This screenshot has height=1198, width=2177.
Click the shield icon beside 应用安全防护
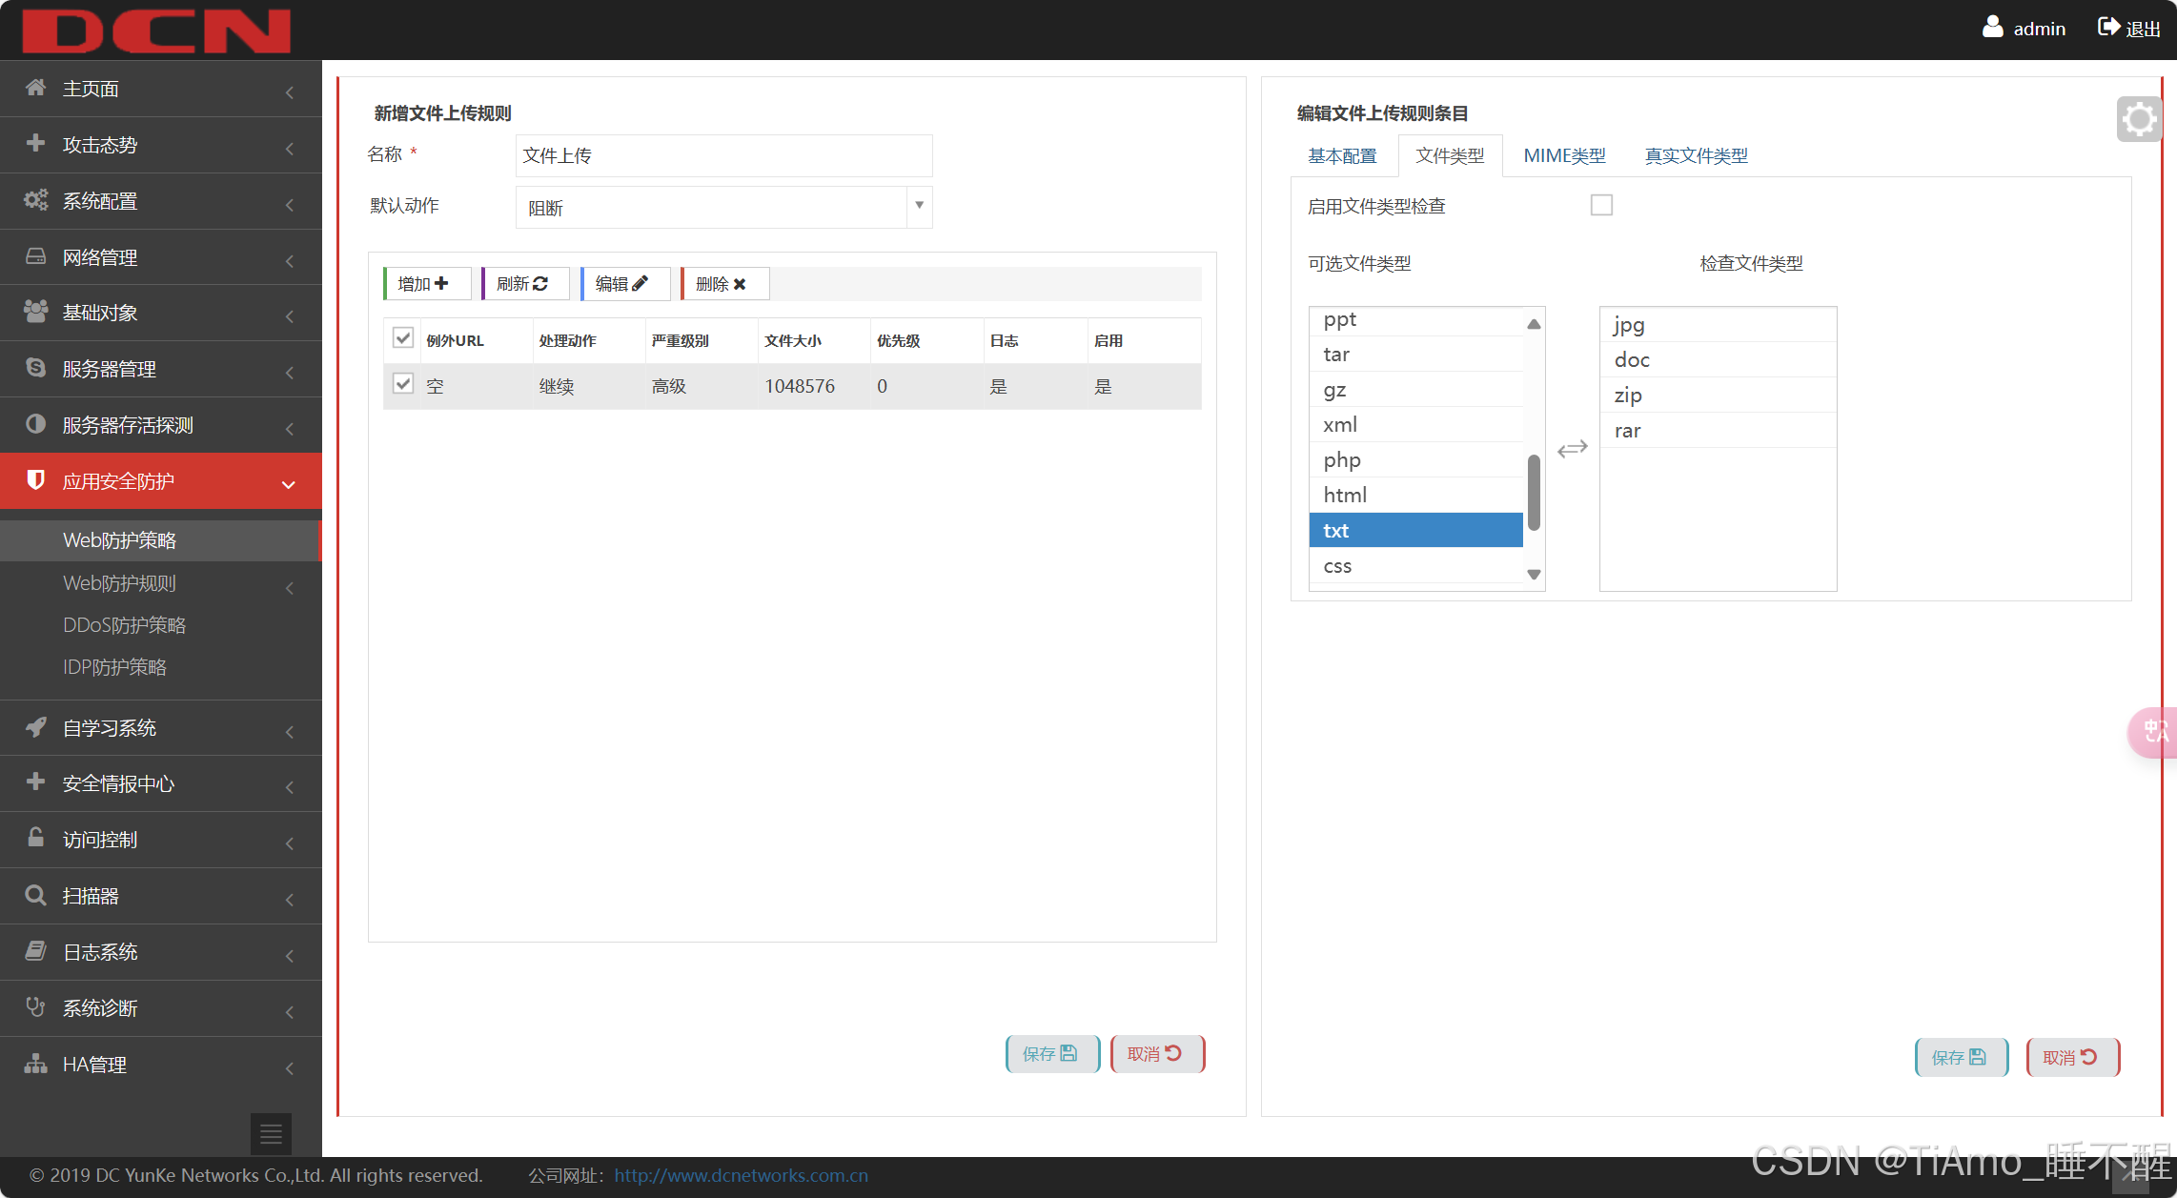click(35, 479)
